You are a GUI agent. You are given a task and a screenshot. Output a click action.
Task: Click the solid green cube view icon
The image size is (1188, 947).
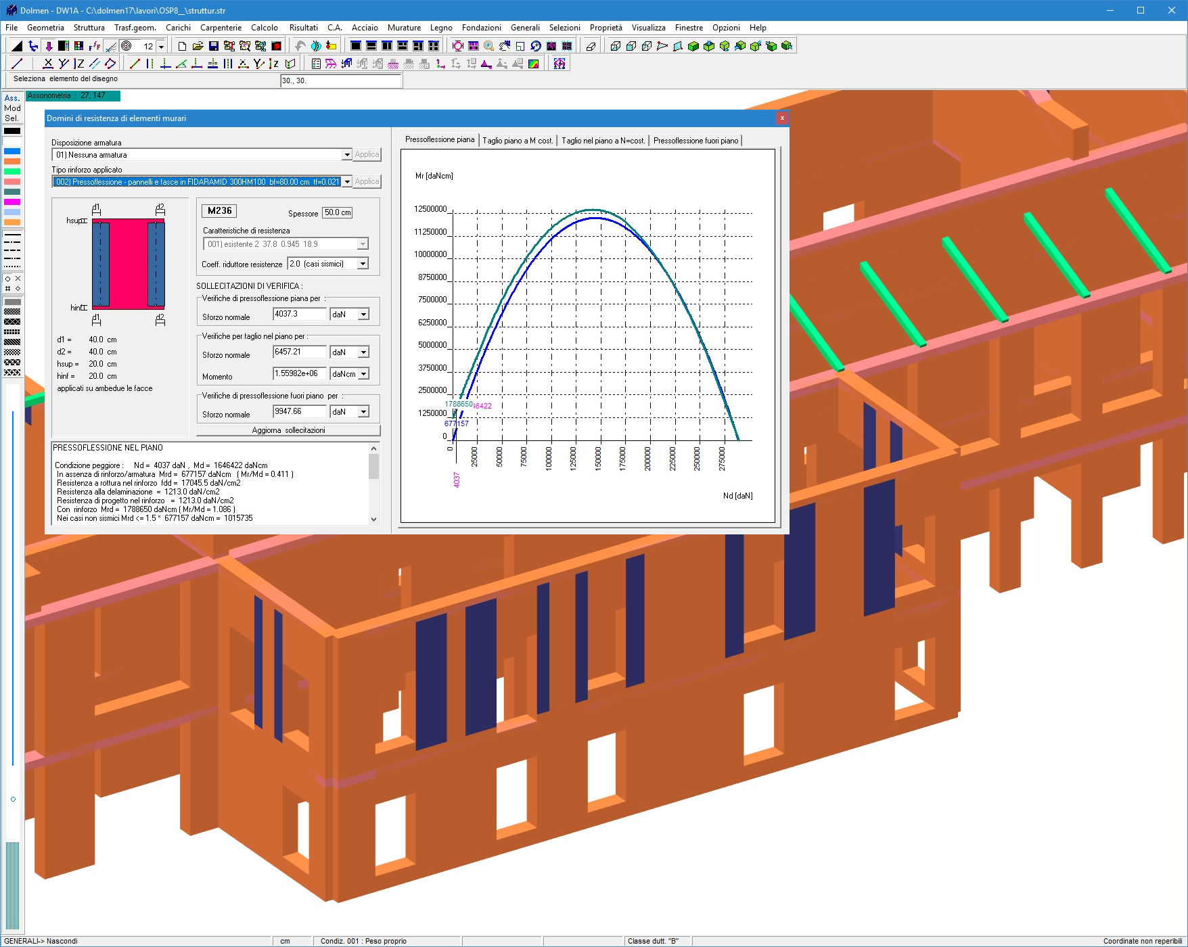coord(693,46)
